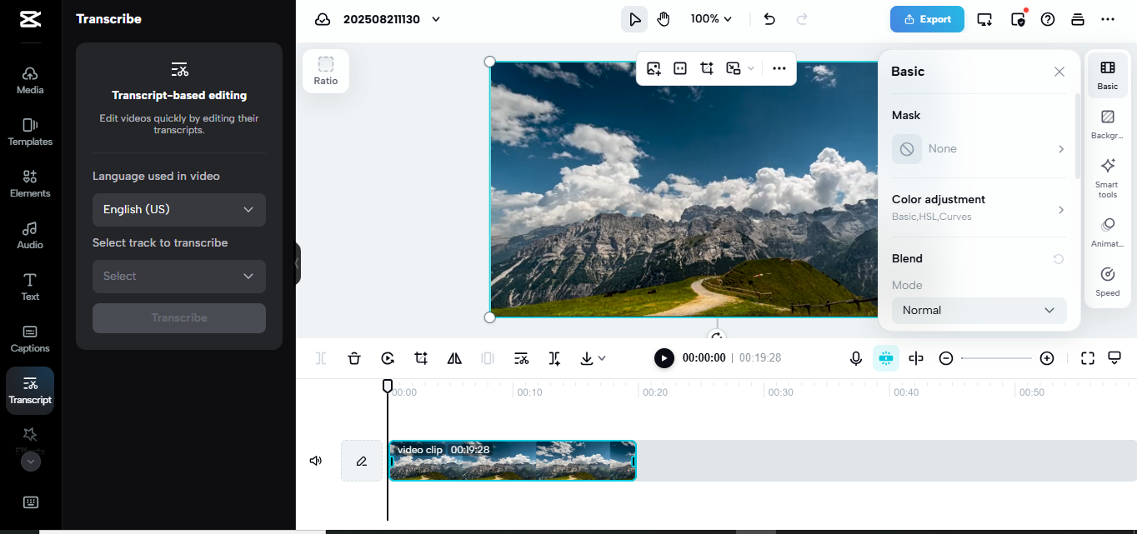Open the language dropdown showing English (US)
Screen dimensions: 1137x534
tap(178, 209)
